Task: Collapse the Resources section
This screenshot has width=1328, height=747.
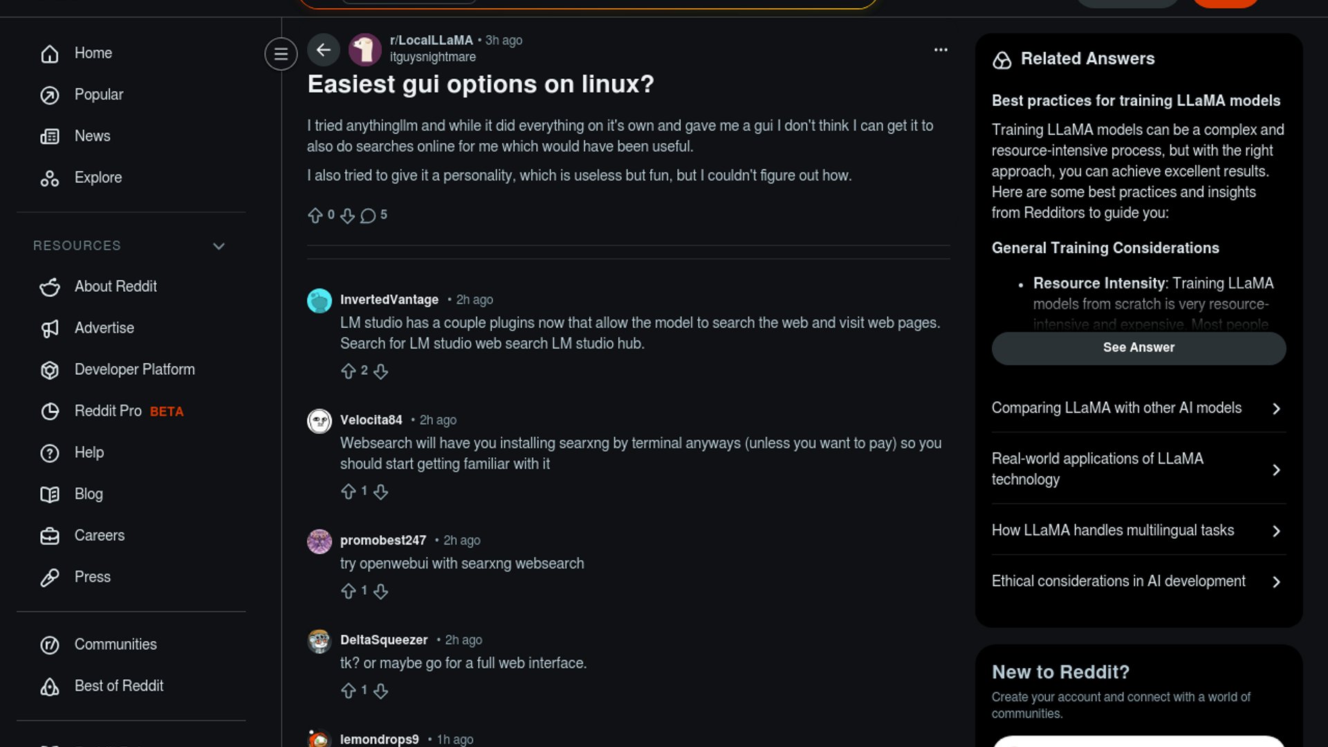Action: click(219, 246)
